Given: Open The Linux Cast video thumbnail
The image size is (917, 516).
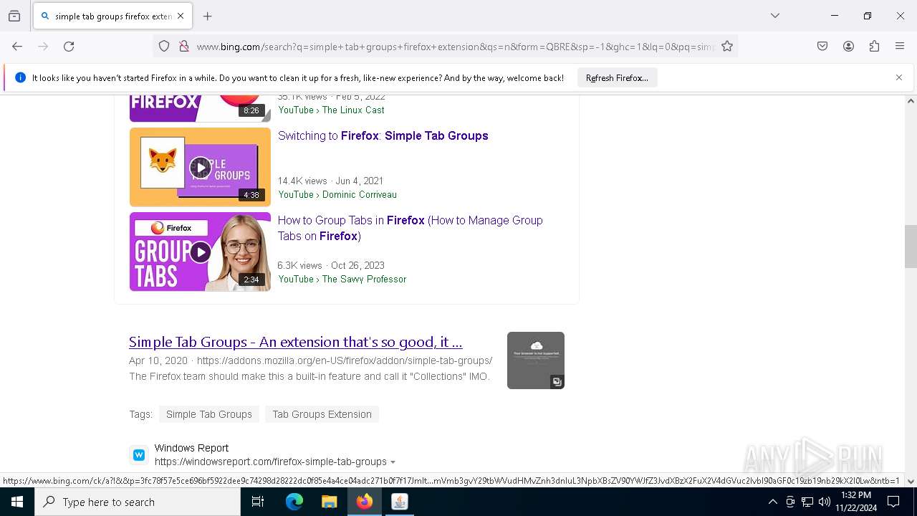Looking at the screenshot, I should click(x=200, y=108).
